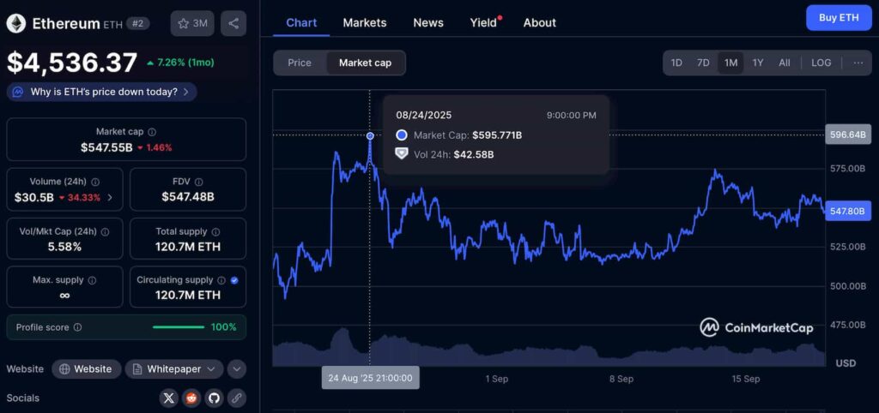
Task: Select the 1Y time range
Action: tap(757, 63)
